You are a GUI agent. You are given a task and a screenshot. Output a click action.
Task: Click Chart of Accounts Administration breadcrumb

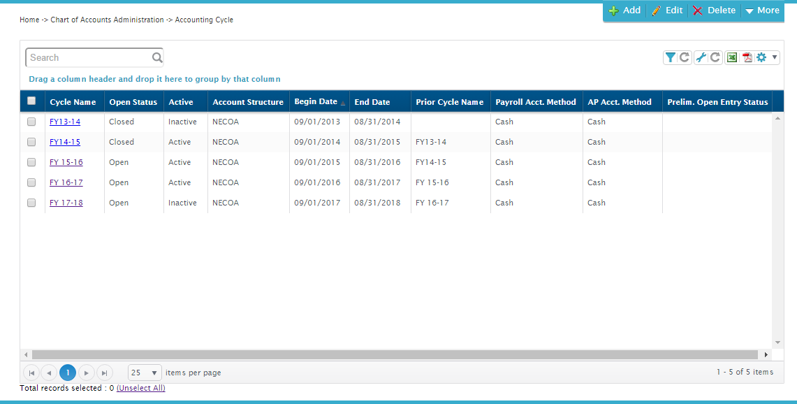point(108,20)
